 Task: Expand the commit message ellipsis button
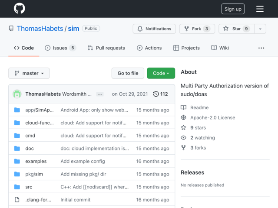[100, 94]
